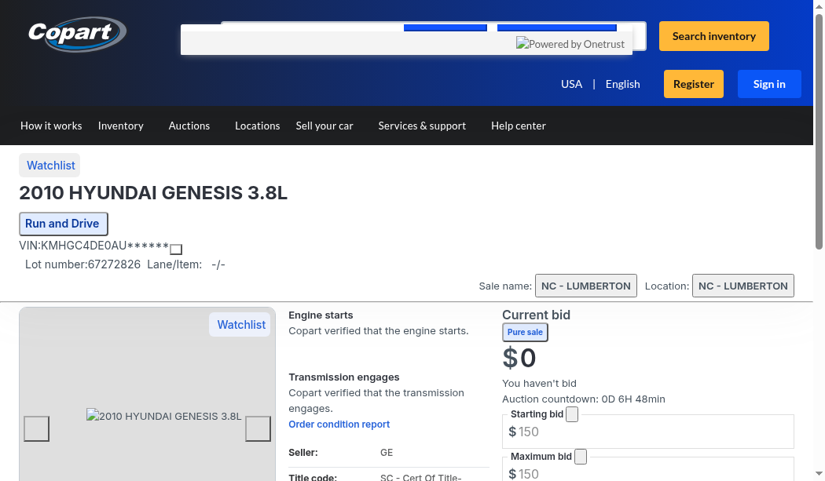Screen dimensions: 825x481
Task: Open Services & support menu
Action: click(422, 126)
